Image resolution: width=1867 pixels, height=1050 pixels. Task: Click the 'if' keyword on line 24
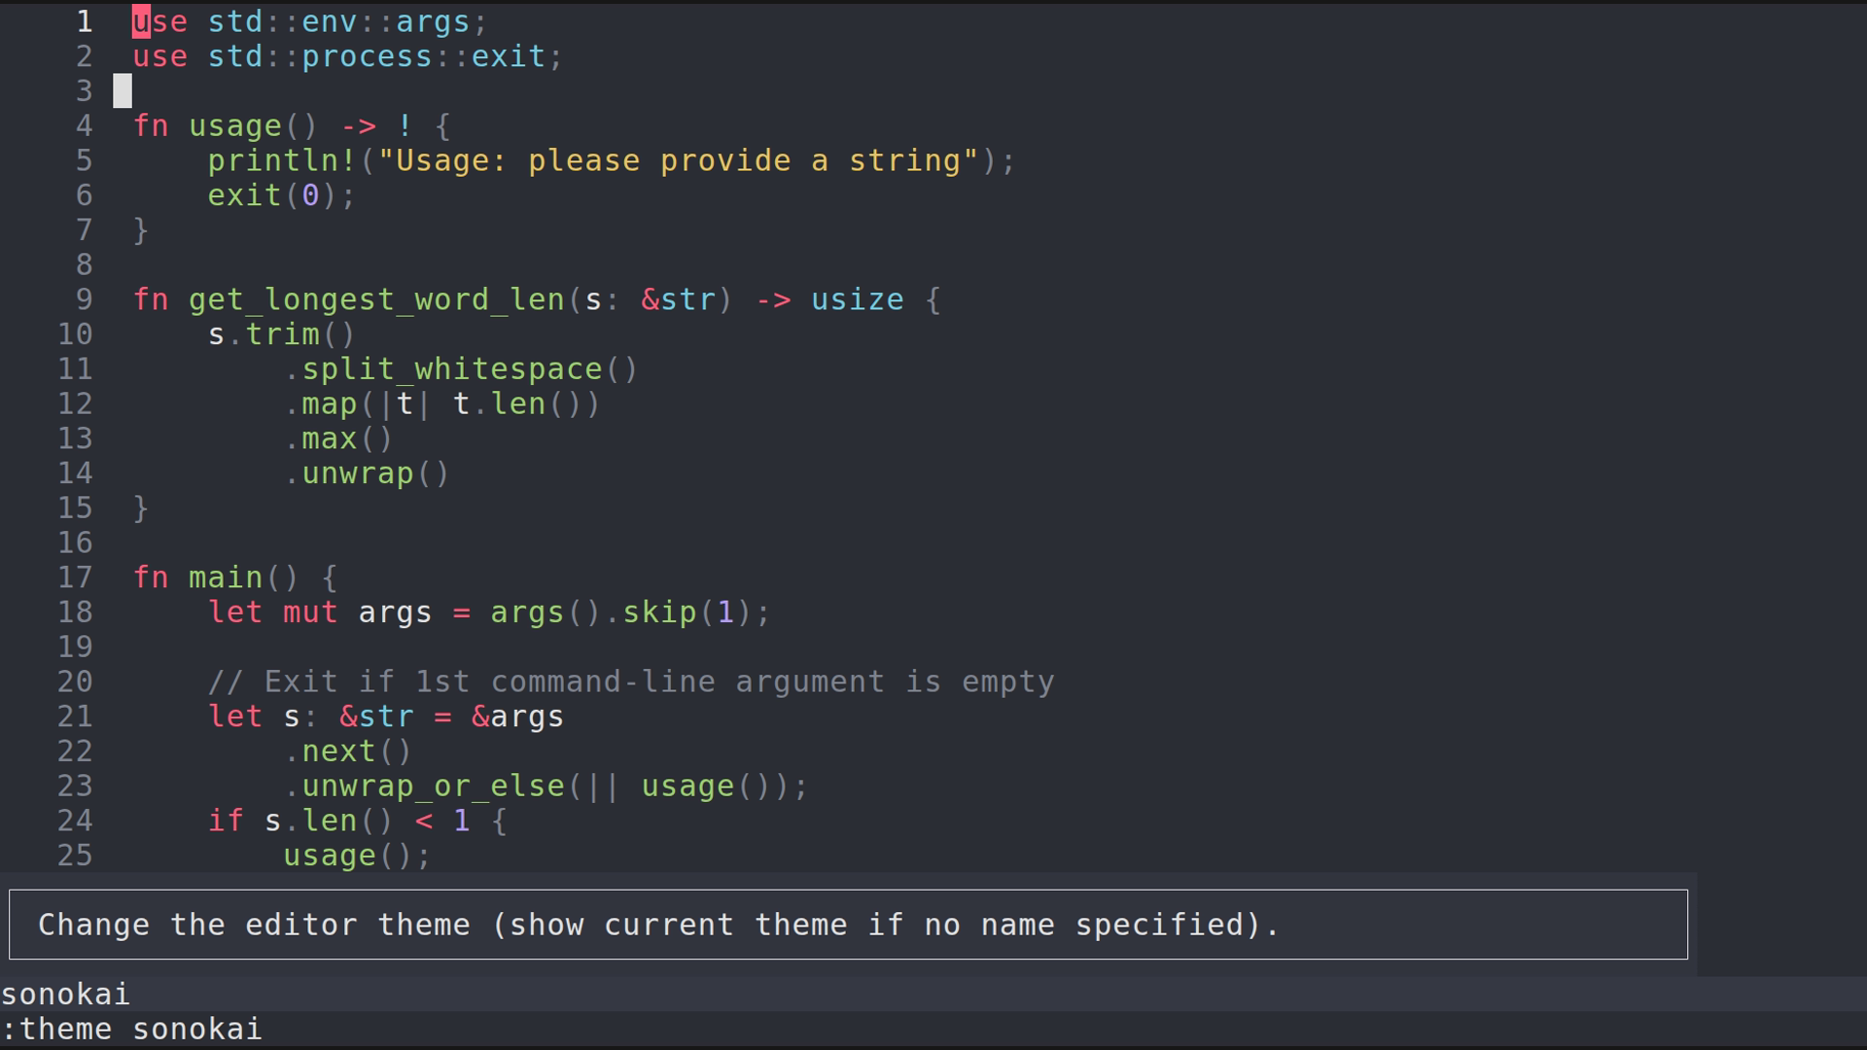226,821
